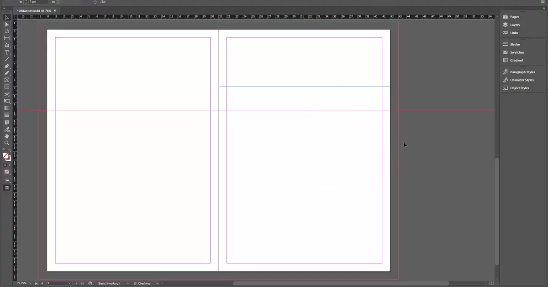Image resolution: width=548 pixels, height=287 pixels.
Task: Select the Pen tool
Action: tap(7, 66)
